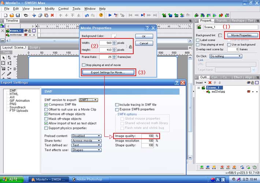
Task: Click the Insert Scene toolbar icon
Action: tap(164, 15)
